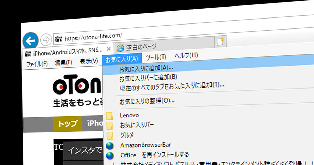Switch to the 空白のページ tab
314x165 pixels.
click(141, 47)
